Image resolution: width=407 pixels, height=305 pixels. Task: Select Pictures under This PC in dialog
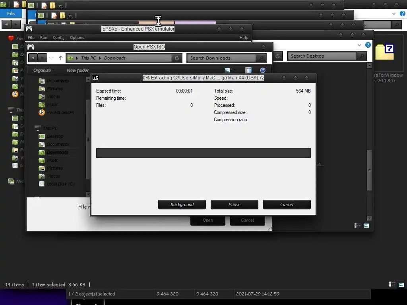(55, 168)
